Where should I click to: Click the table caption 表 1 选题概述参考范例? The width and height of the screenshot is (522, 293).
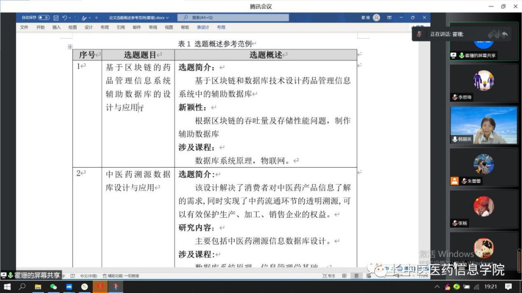coord(215,43)
